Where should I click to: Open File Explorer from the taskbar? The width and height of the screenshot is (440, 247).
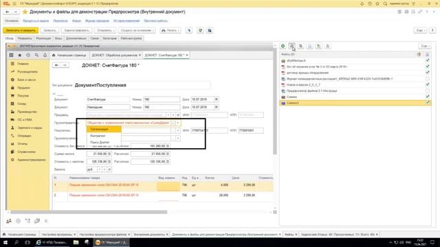click(76, 242)
